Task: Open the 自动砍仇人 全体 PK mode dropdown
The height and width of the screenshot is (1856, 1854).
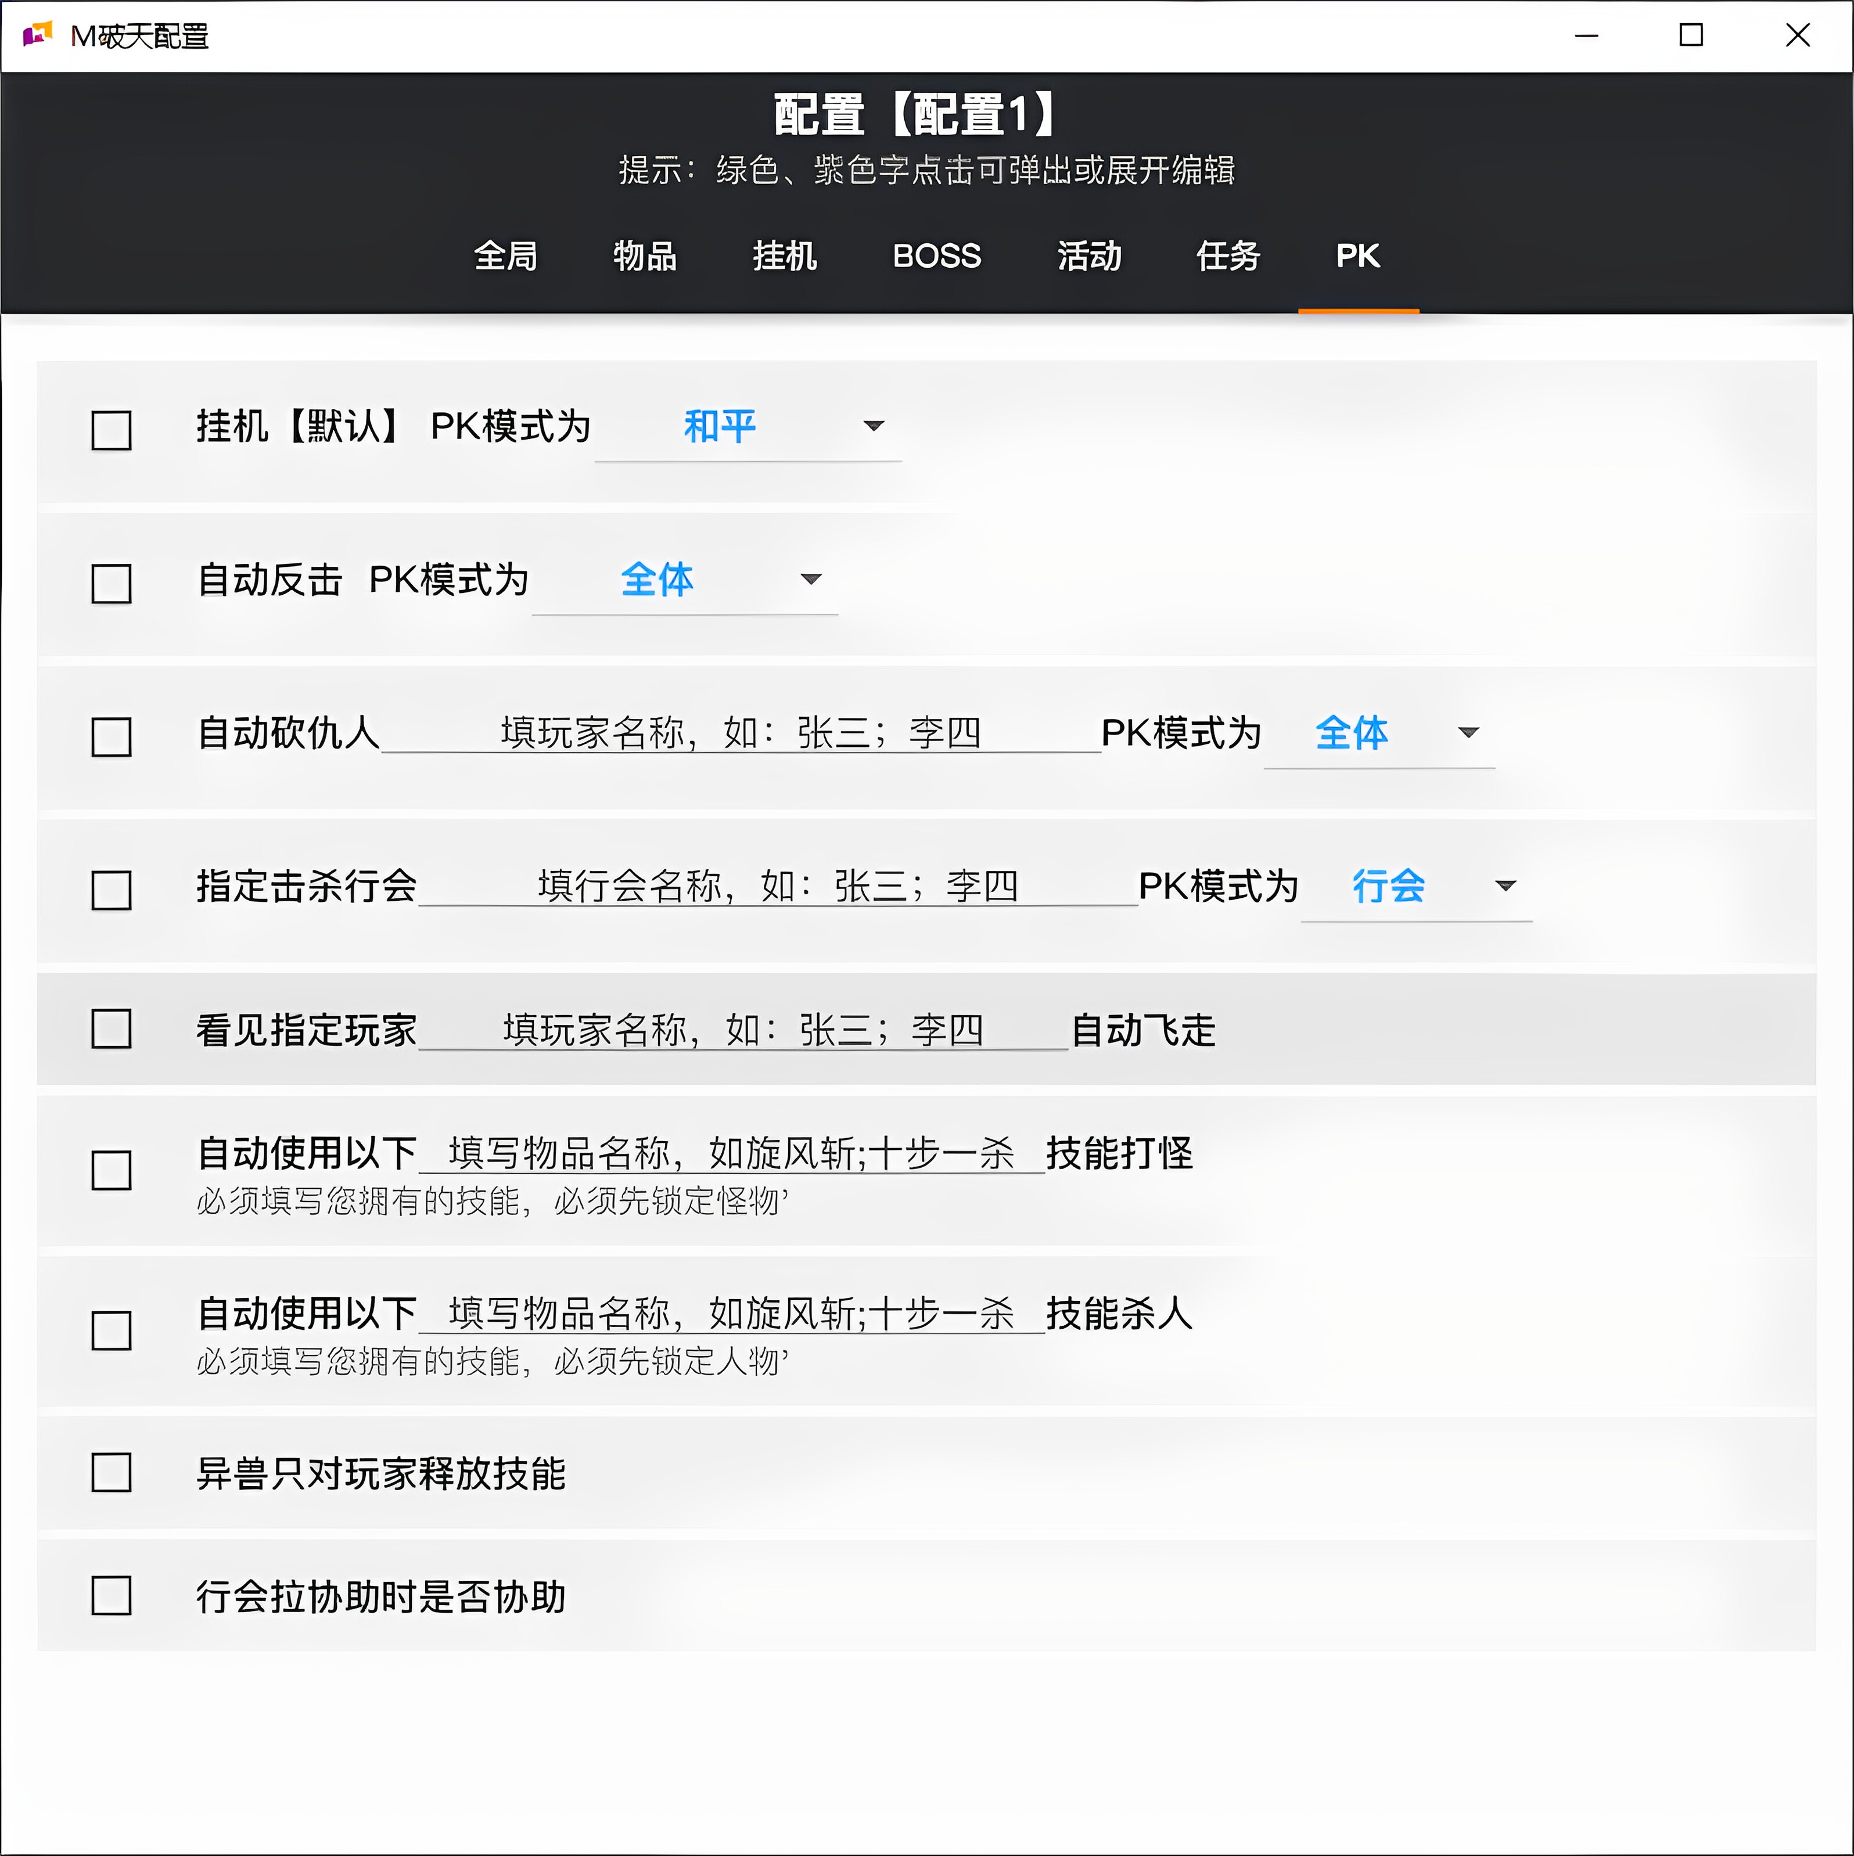Action: tap(1379, 734)
